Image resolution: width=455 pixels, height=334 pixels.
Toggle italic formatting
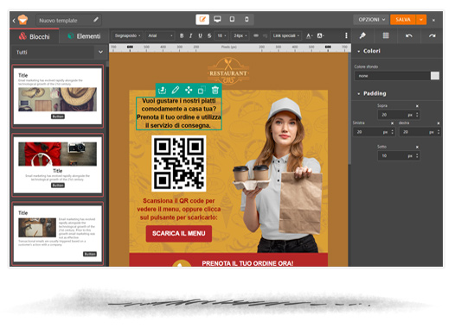(190, 35)
